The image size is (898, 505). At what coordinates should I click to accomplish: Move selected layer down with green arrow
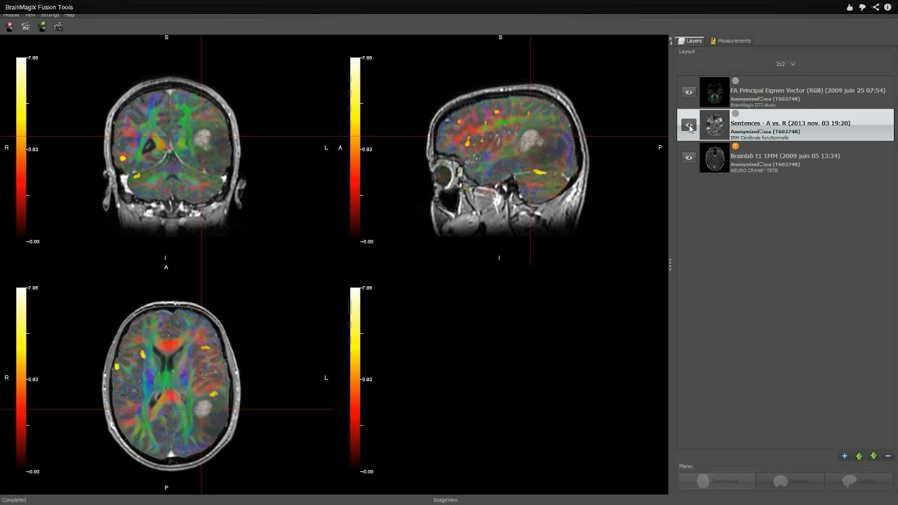873,456
